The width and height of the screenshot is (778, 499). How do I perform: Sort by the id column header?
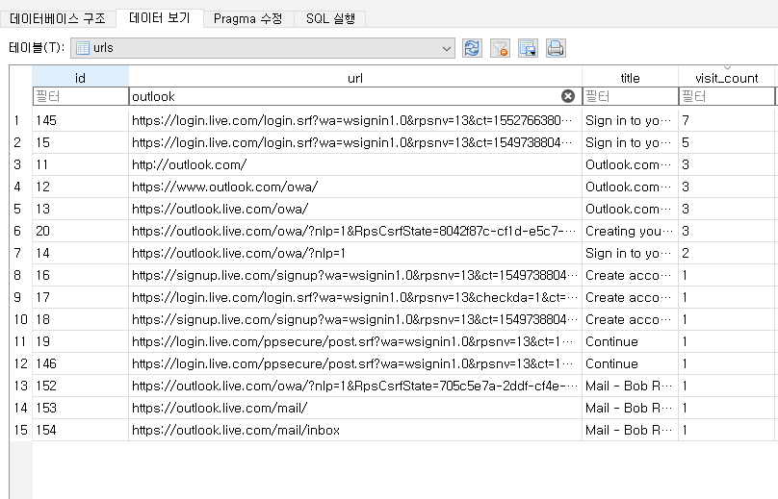[80, 77]
